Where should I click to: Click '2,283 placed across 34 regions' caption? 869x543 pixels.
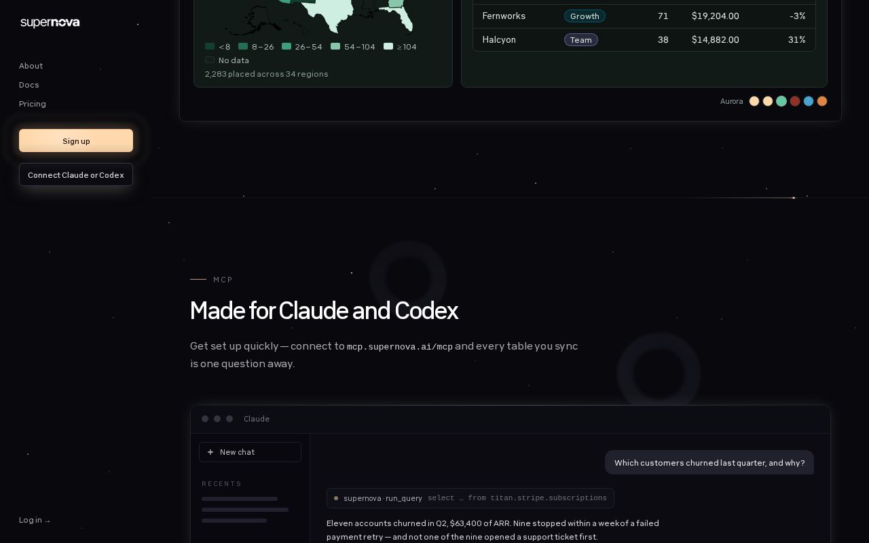pos(267,74)
